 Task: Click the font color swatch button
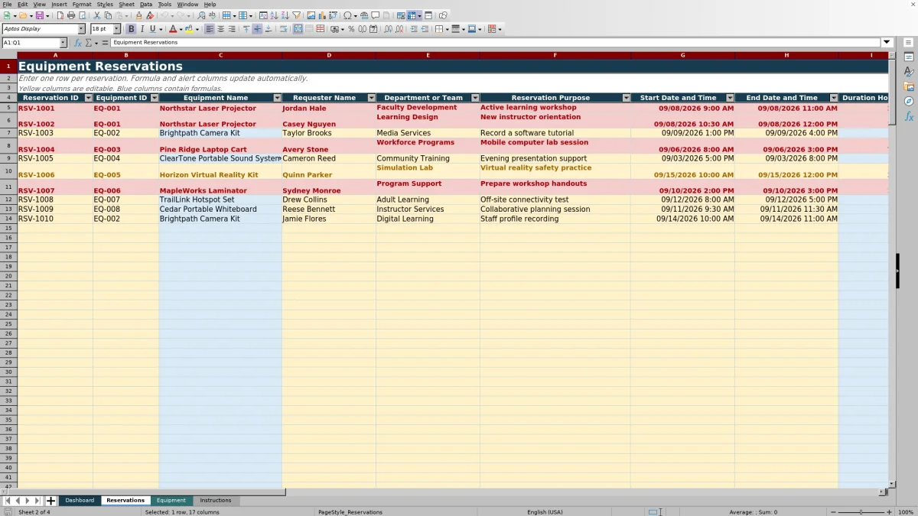(x=173, y=29)
